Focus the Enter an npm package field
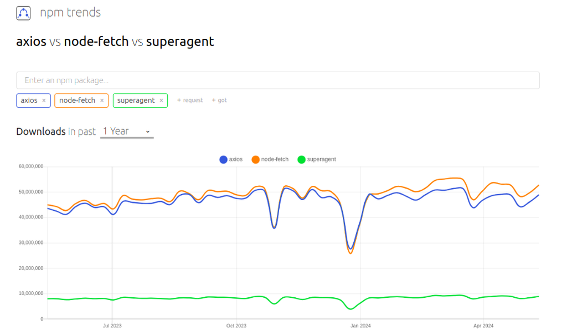Screen dimensions: 567x335 [277, 80]
